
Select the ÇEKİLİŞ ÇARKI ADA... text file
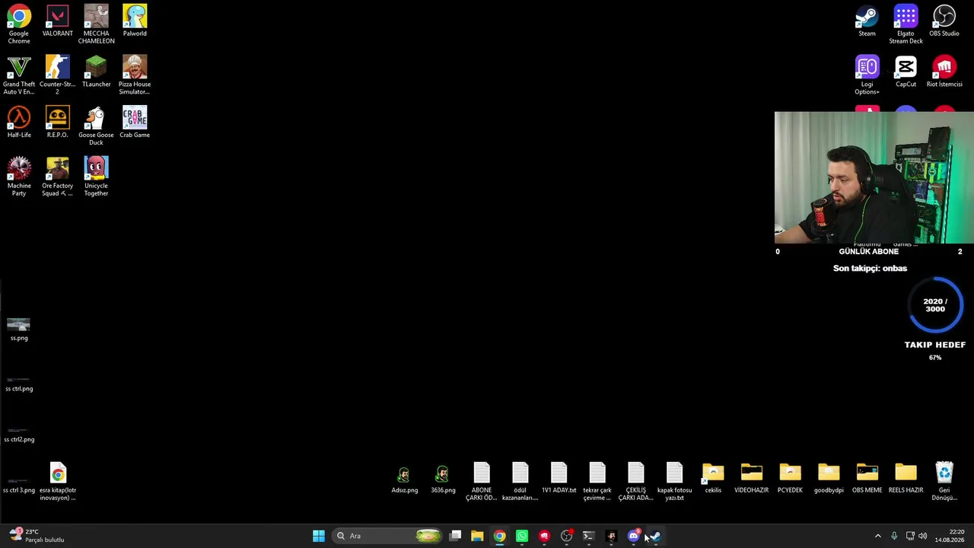636,482
